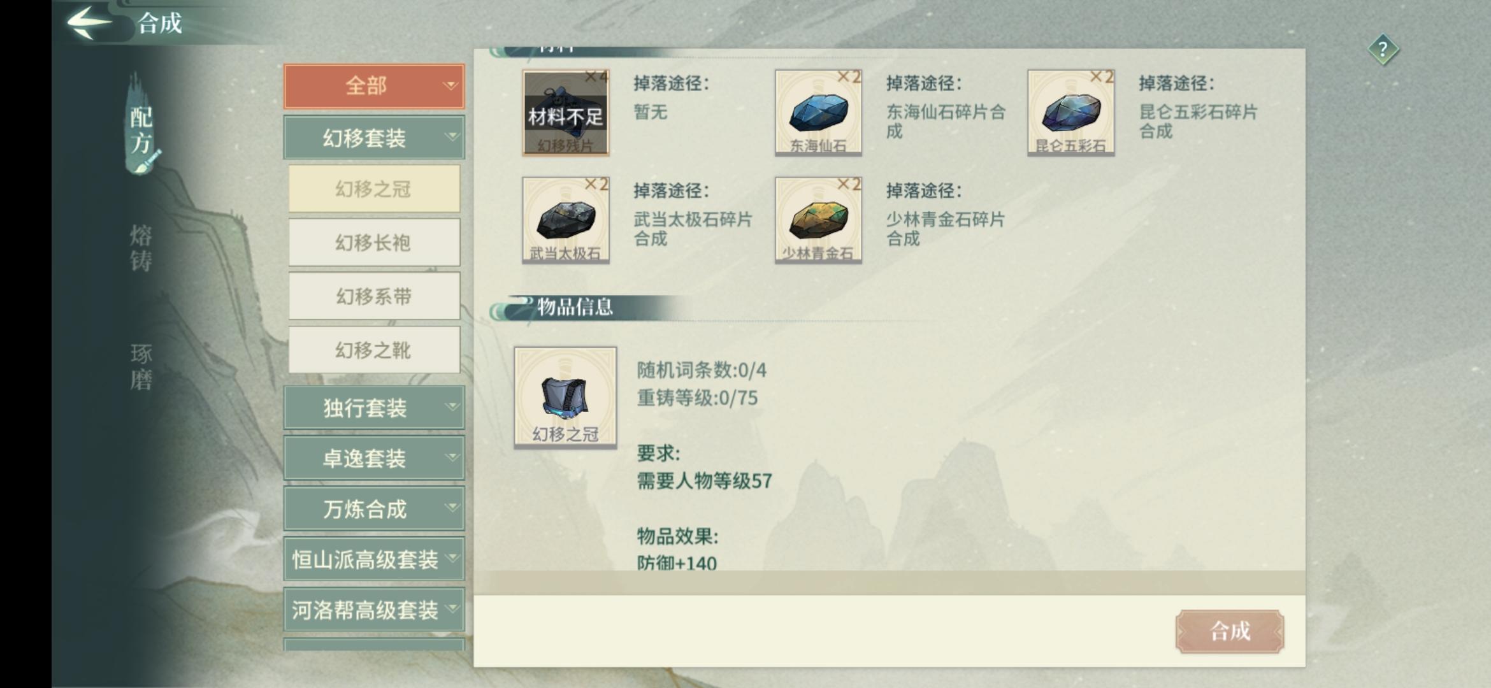This screenshot has height=688, width=1491.
Task: Switch to the 琢磨 tab
Action: [x=141, y=367]
